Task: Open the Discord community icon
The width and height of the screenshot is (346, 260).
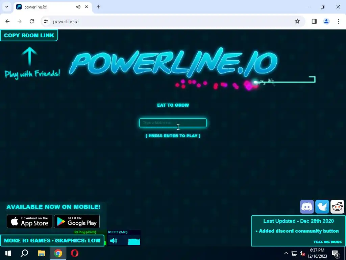Action: [x=307, y=207]
